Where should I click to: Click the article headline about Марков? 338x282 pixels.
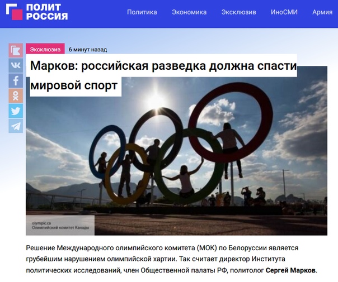pos(163,75)
